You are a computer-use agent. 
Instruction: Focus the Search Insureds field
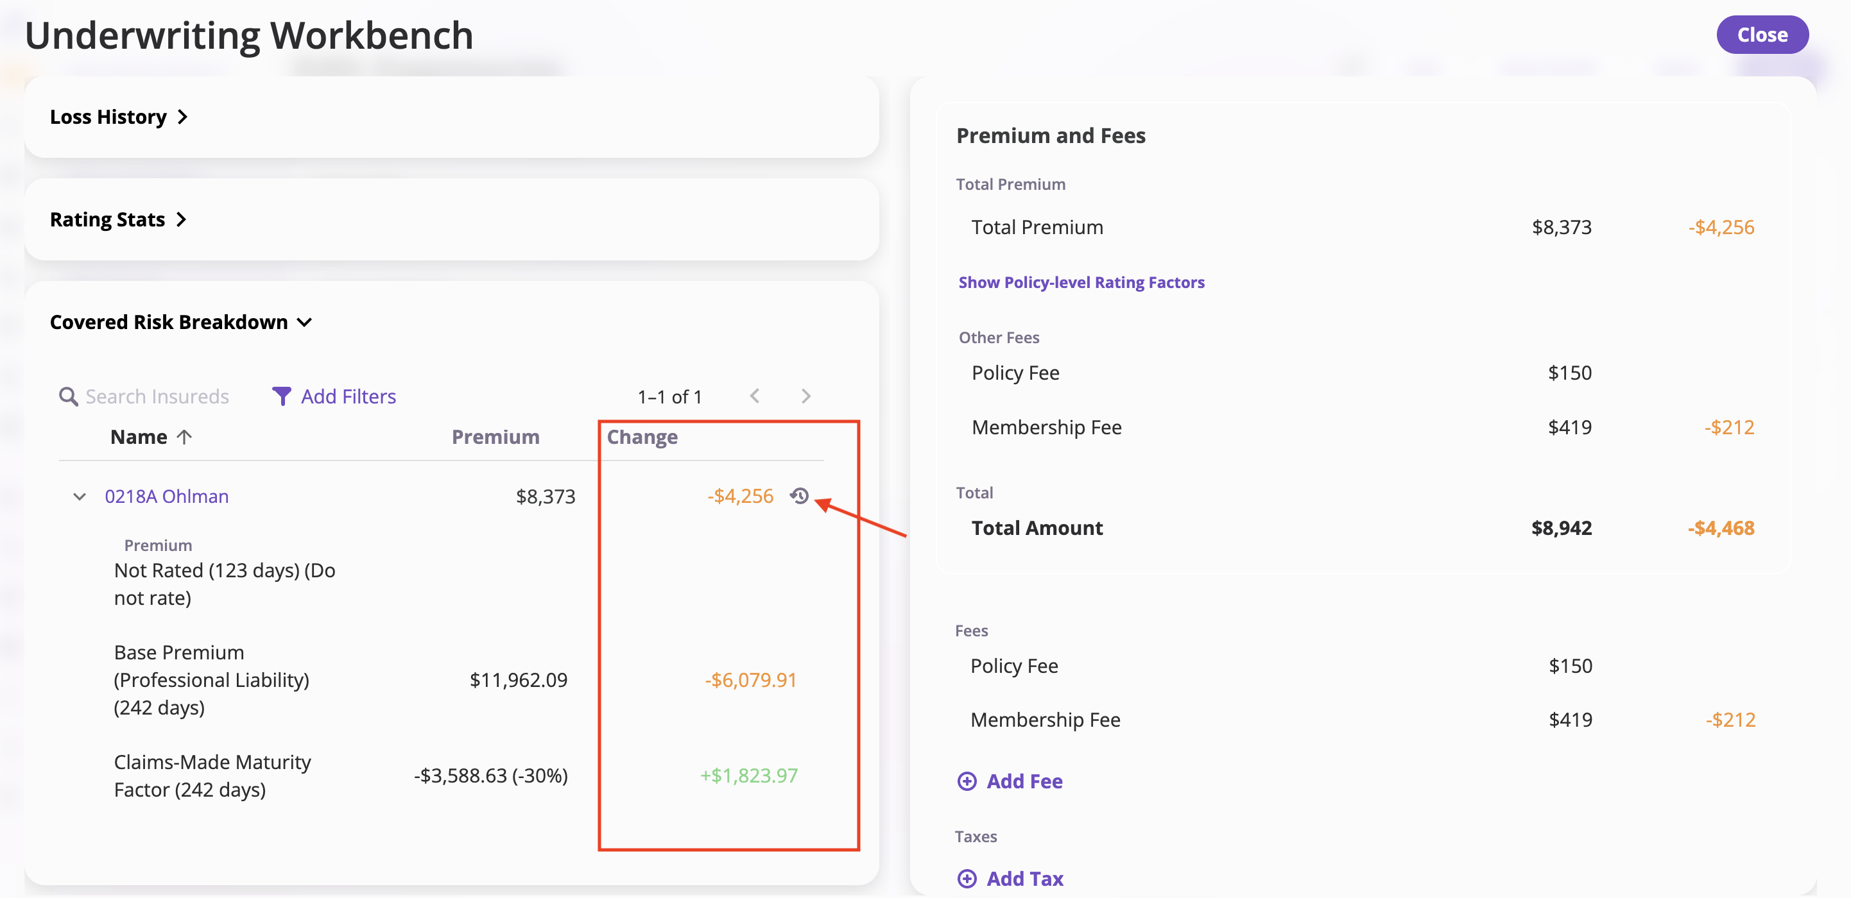tap(157, 396)
